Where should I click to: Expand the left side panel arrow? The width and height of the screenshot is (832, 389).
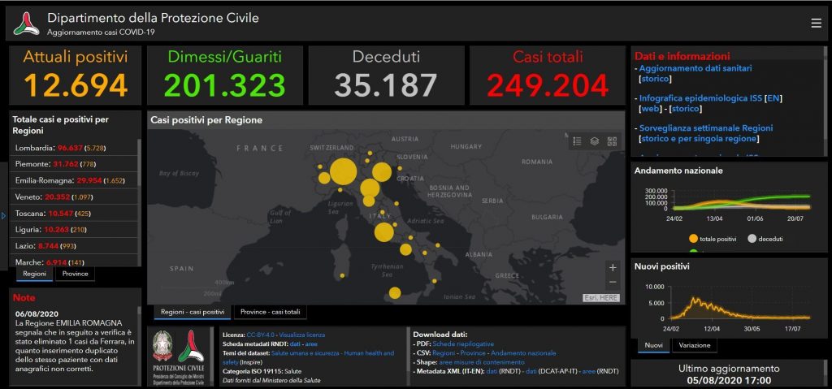(x=3, y=215)
